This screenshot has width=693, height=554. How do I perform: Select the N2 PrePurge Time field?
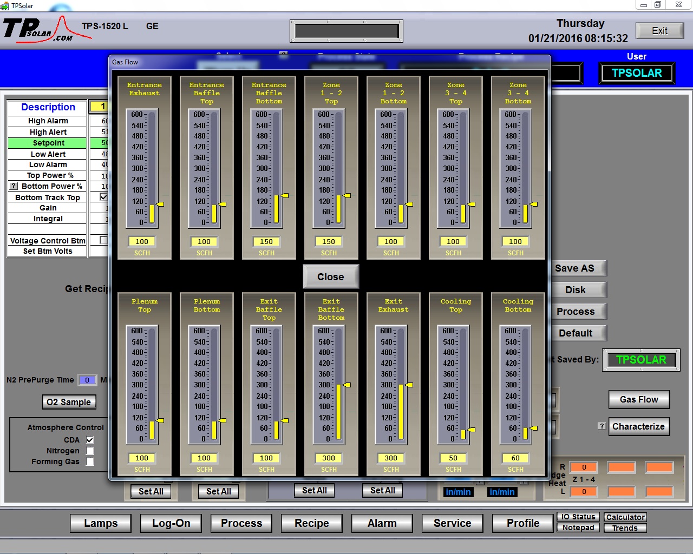87,380
